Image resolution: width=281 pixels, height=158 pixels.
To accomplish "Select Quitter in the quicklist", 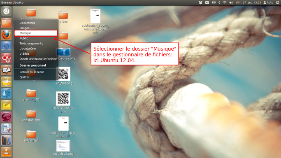I will pos(25,77).
